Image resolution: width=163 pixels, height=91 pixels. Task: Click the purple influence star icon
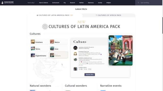[x=101, y=54]
